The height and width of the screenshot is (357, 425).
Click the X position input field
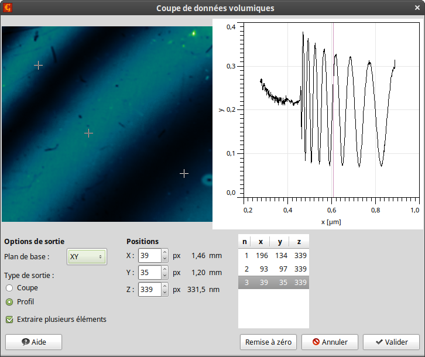click(150, 256)
